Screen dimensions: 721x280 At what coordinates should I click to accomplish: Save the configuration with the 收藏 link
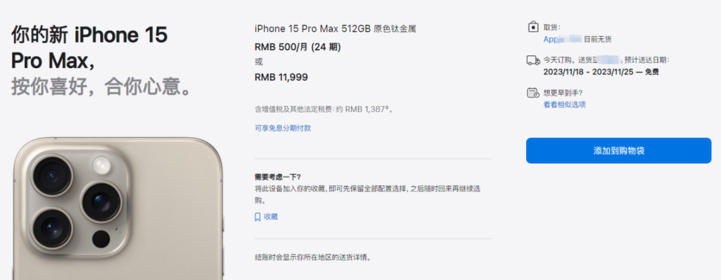271,217
